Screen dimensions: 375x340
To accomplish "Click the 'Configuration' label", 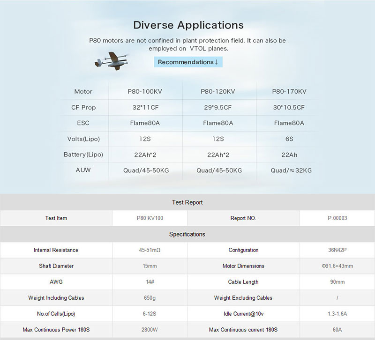I will [x=243, y=250].
